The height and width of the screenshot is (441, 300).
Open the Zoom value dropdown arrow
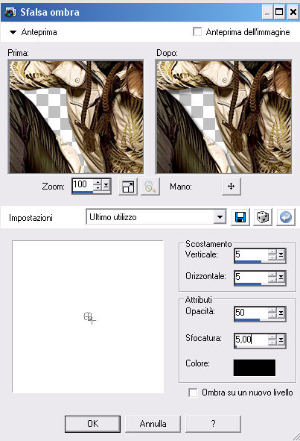point(106,185)
